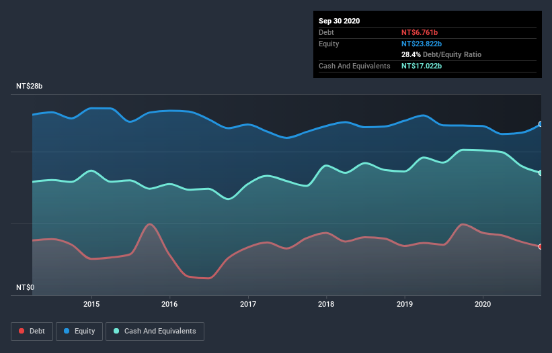Click the teal Cash endpoint marker

pos(541,173)
